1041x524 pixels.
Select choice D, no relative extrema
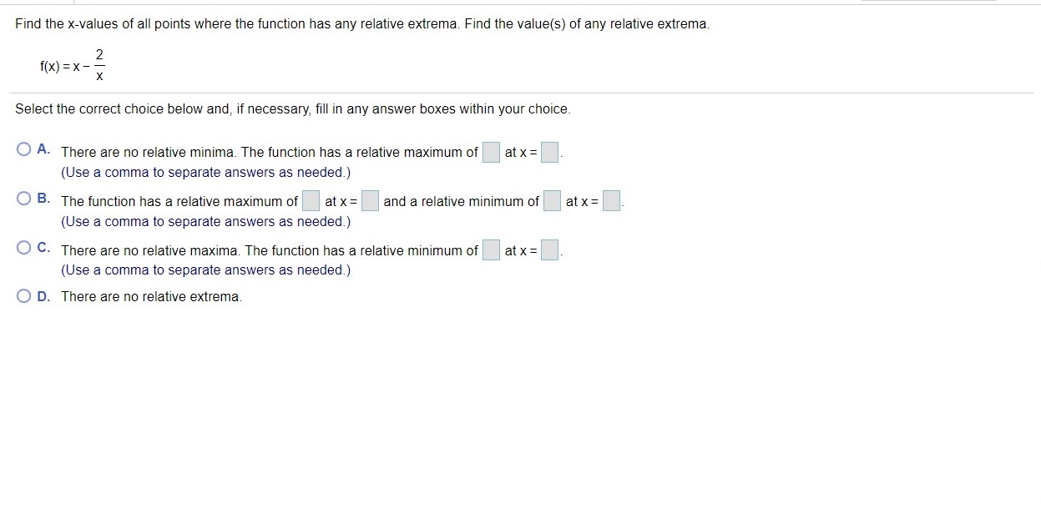point(23,295)
